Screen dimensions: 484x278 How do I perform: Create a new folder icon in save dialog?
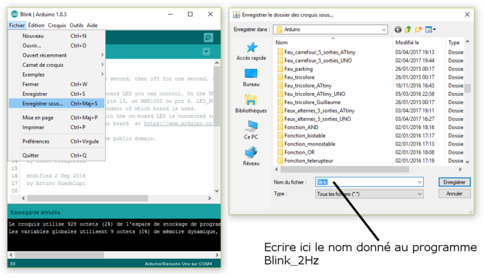click(418, 30)
